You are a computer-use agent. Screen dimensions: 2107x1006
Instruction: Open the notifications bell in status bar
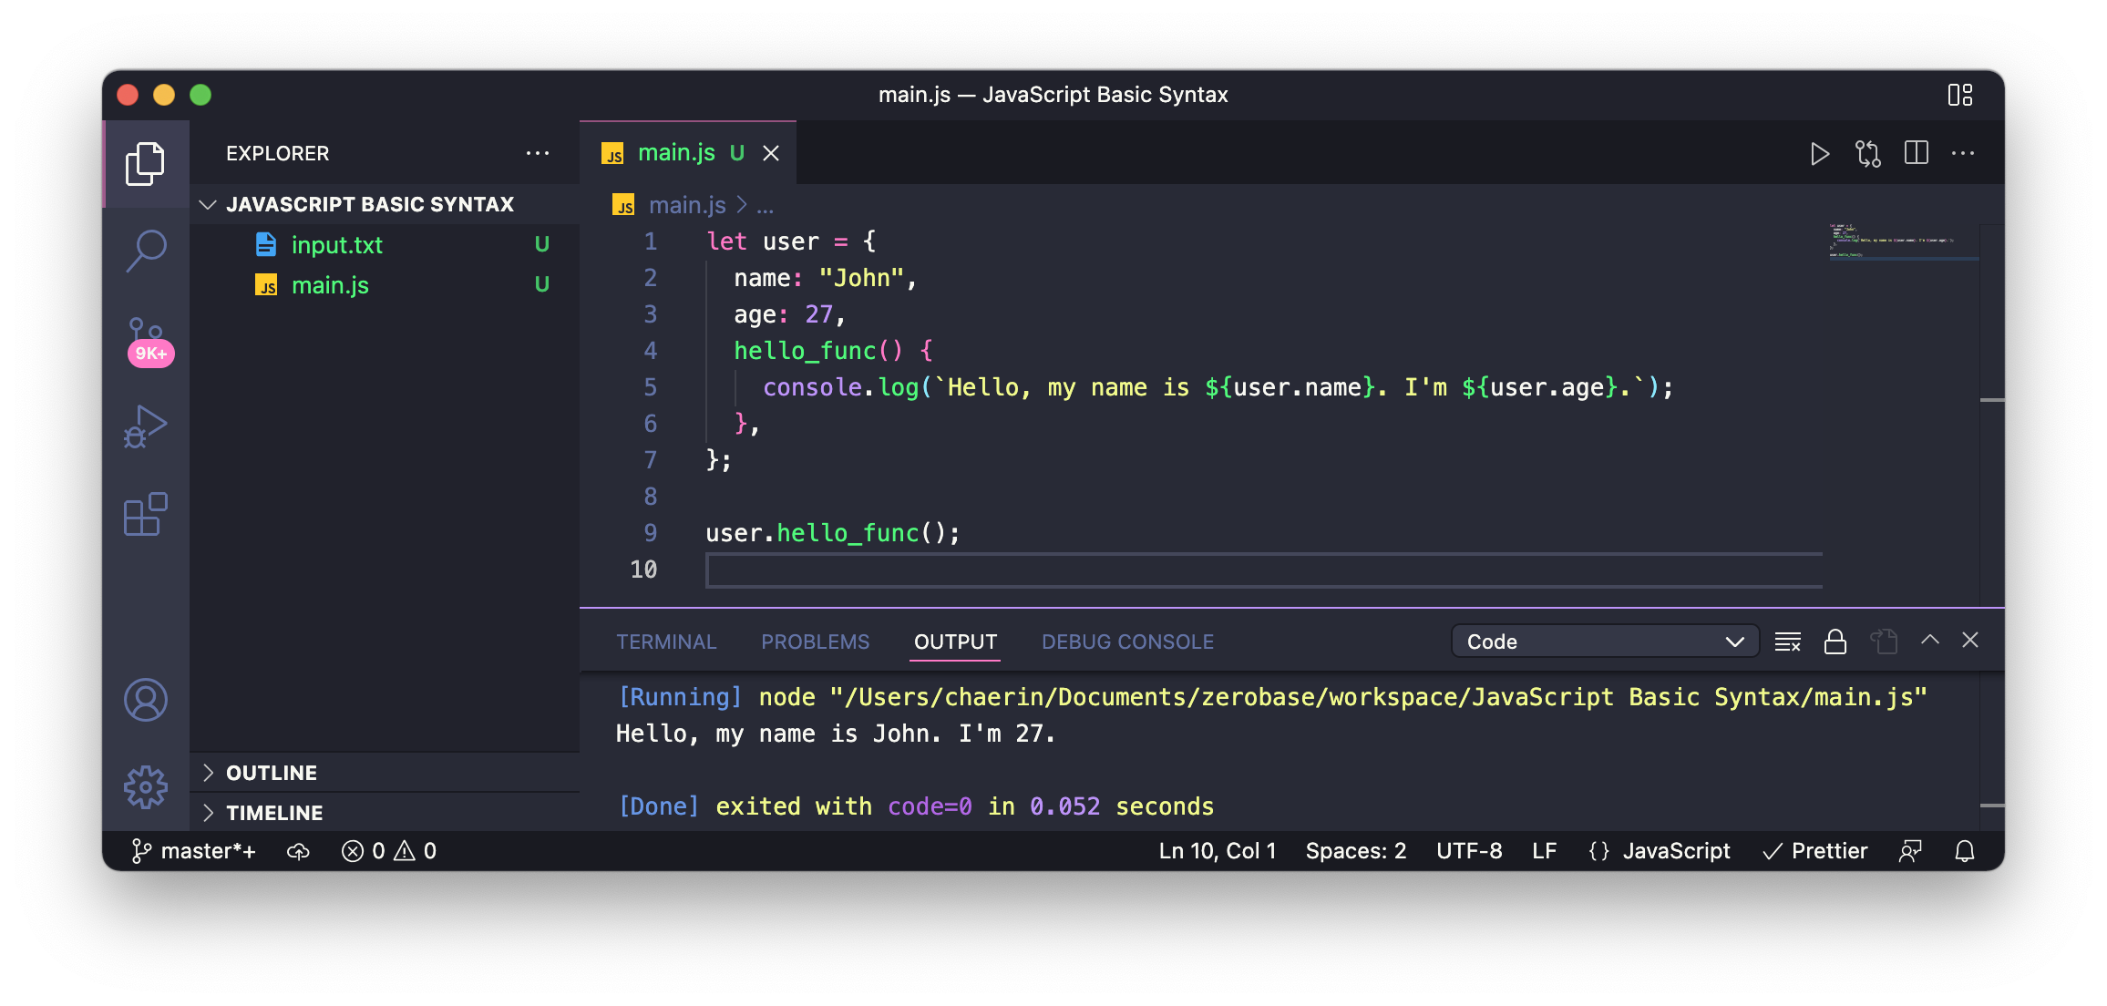(1965, 851)
